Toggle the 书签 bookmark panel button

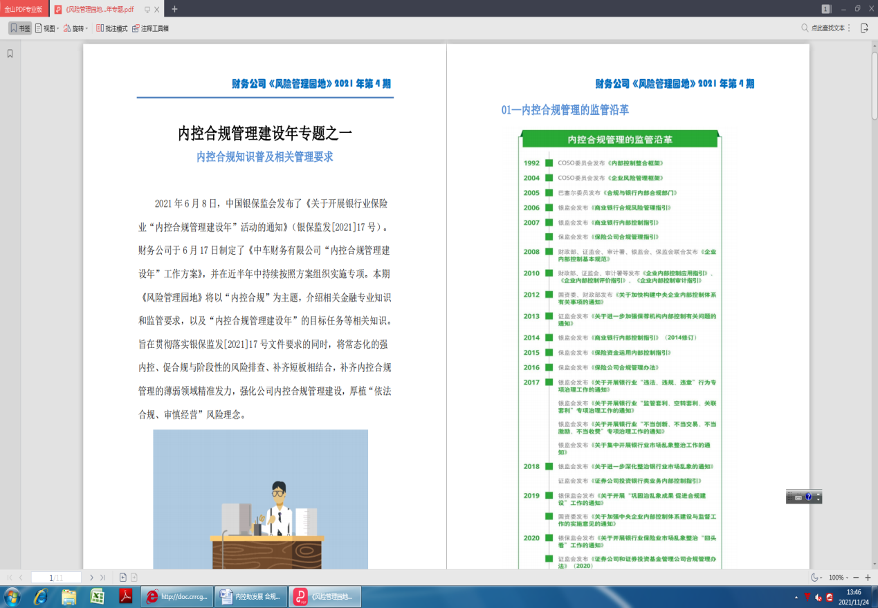[19, 28]
